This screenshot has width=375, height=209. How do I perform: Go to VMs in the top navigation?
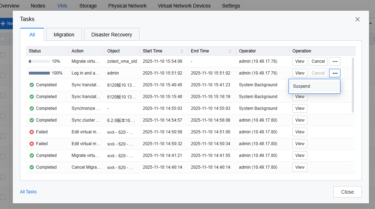(62, 6)
